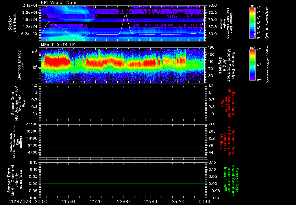
Task: Click the green zero line in the velocity panel
Action: 123,184
